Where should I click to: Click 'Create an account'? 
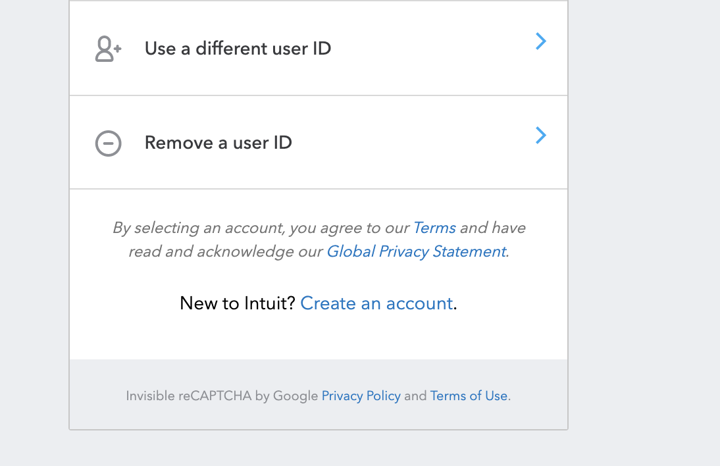point(376,303)
